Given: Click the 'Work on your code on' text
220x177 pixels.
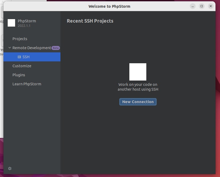Looking at the screenshot, I should pos(138,85).
